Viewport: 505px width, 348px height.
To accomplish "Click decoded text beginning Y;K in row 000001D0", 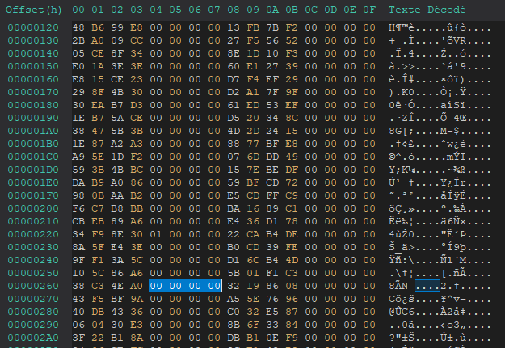I will click(x=440, y=170).
